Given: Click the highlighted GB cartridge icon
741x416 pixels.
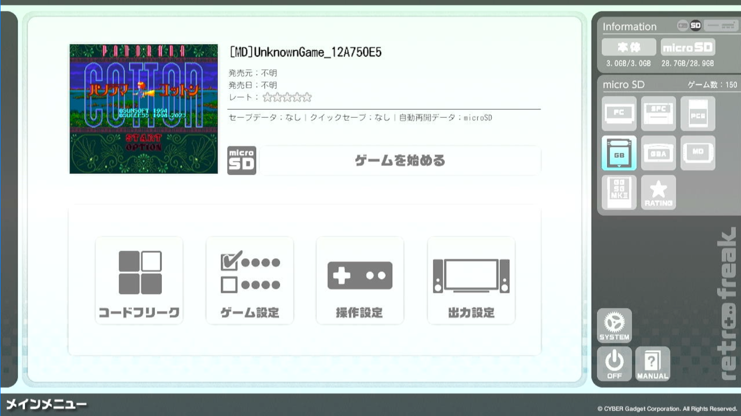Looking at the screenshot, I should click(619, 153).
